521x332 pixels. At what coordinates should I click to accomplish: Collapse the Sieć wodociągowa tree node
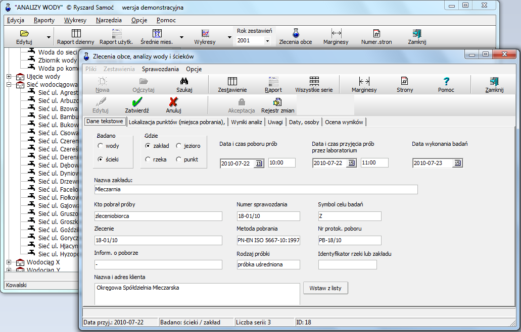click(9, 85)
